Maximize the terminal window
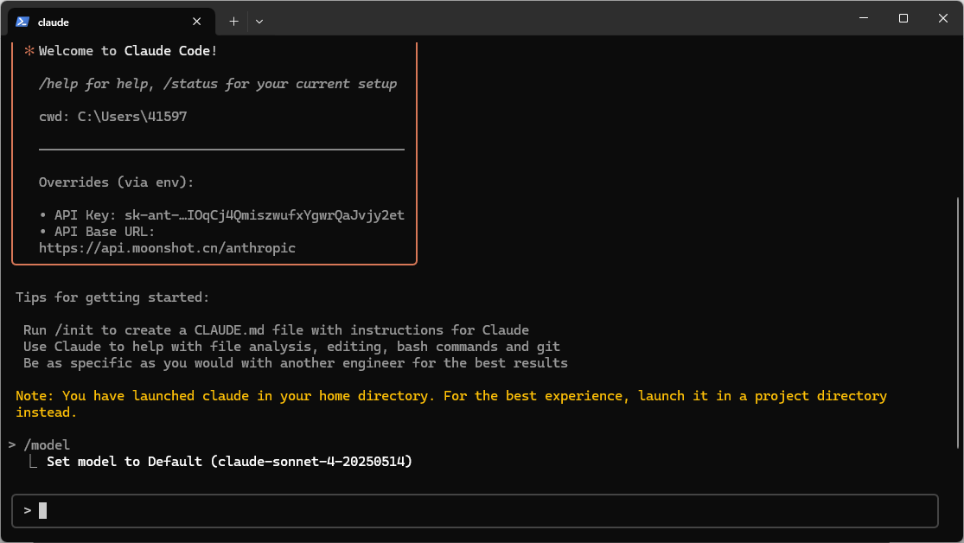Viewport: 964px width, 543px height. click(903, 18)
